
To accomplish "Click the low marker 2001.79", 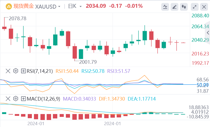I will point(88,62).
